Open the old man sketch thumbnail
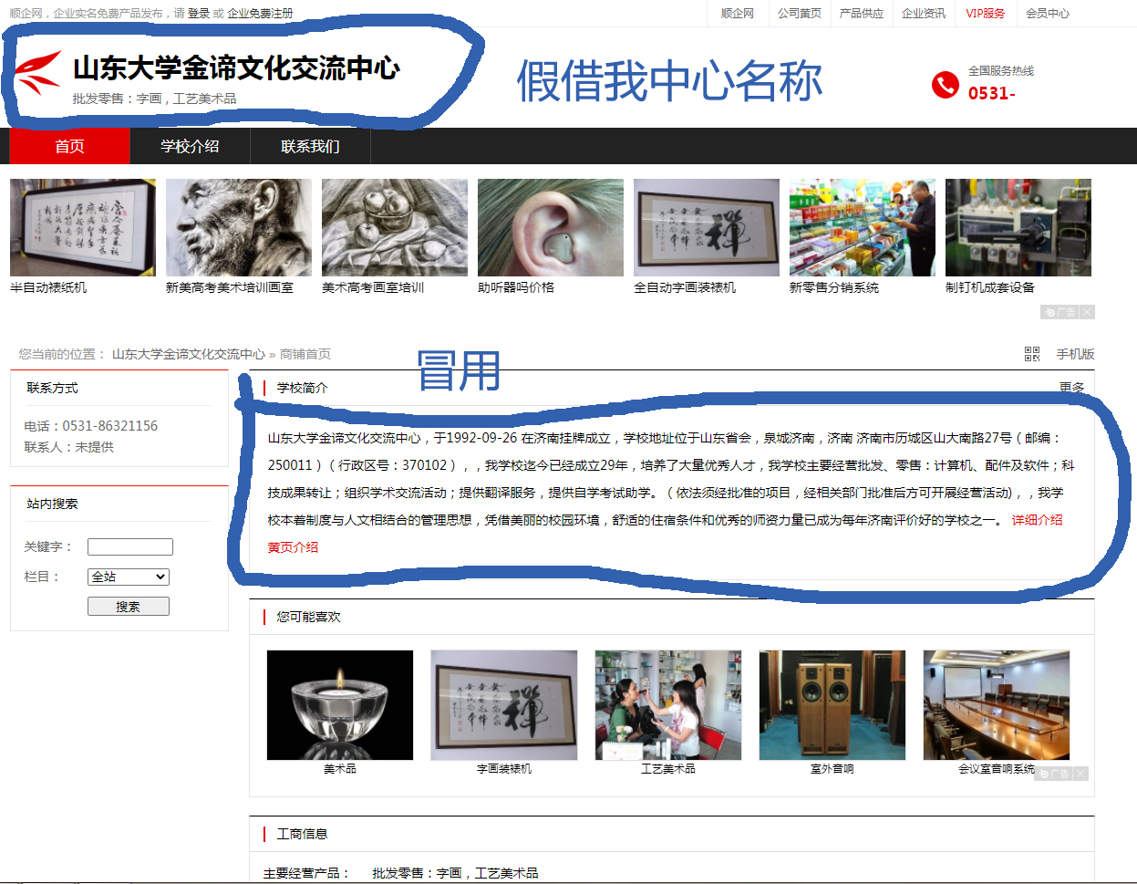 (x=239, y=227)
